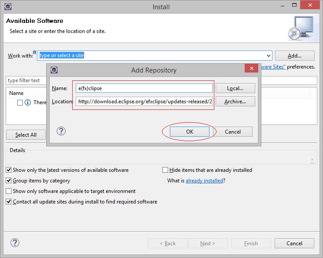The width and height of the screenshot is (323, 258).
Task: Click Eclipse icon in Install title bar
Action: [x=7, y=7]
